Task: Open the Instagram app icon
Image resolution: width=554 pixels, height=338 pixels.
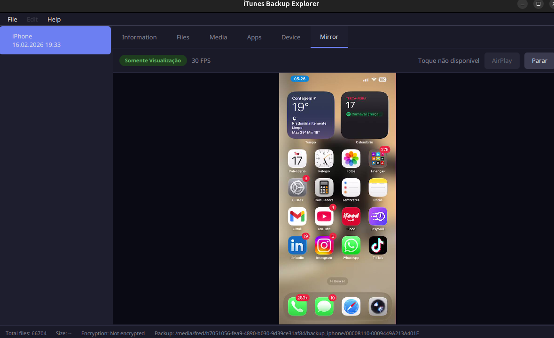Action: 324,245
